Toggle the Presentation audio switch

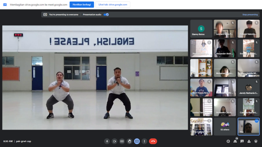point(106,15)
